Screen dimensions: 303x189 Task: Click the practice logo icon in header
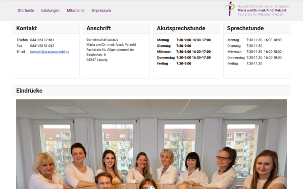click(x=230, y=9)
